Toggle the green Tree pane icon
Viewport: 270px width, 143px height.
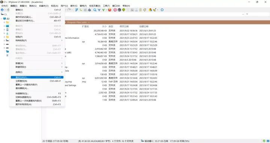pos(123,10)
